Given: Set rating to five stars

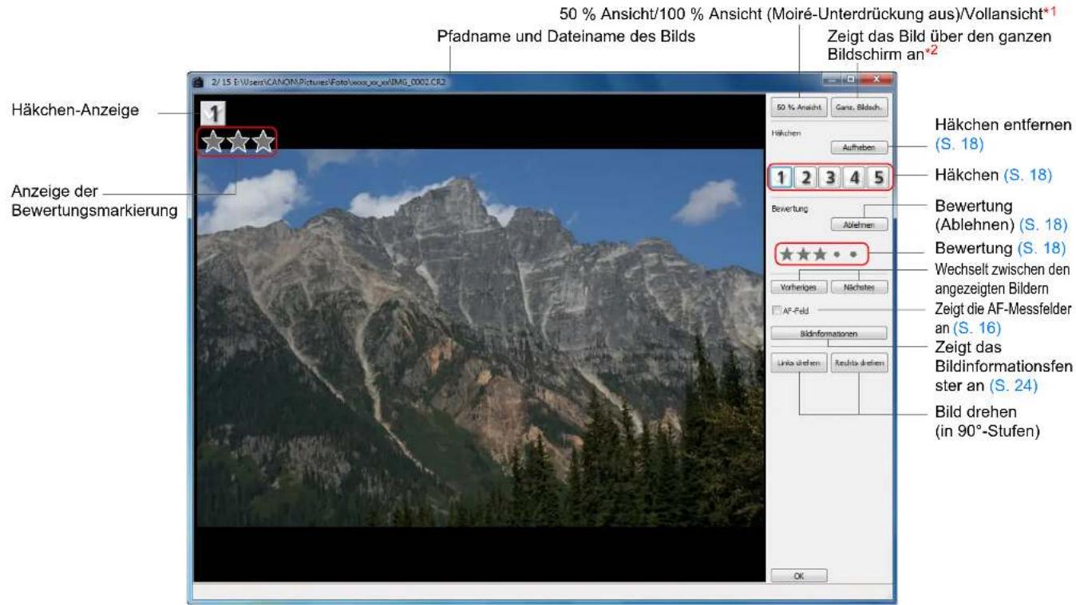Looking at the screenshot, I should (x=853, y=255).
